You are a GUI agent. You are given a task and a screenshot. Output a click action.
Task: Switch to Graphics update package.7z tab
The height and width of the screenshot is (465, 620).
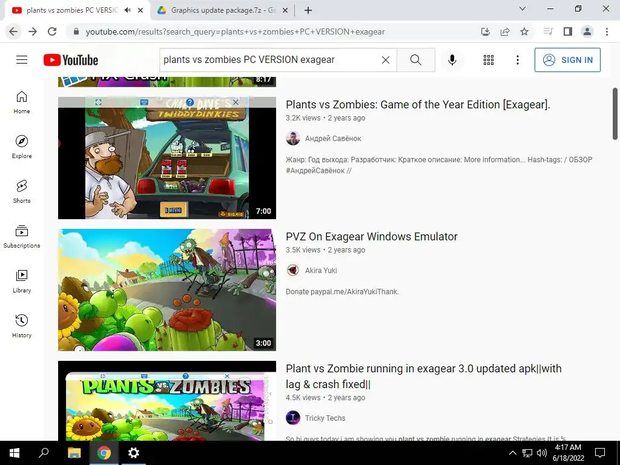coord(223,10)
